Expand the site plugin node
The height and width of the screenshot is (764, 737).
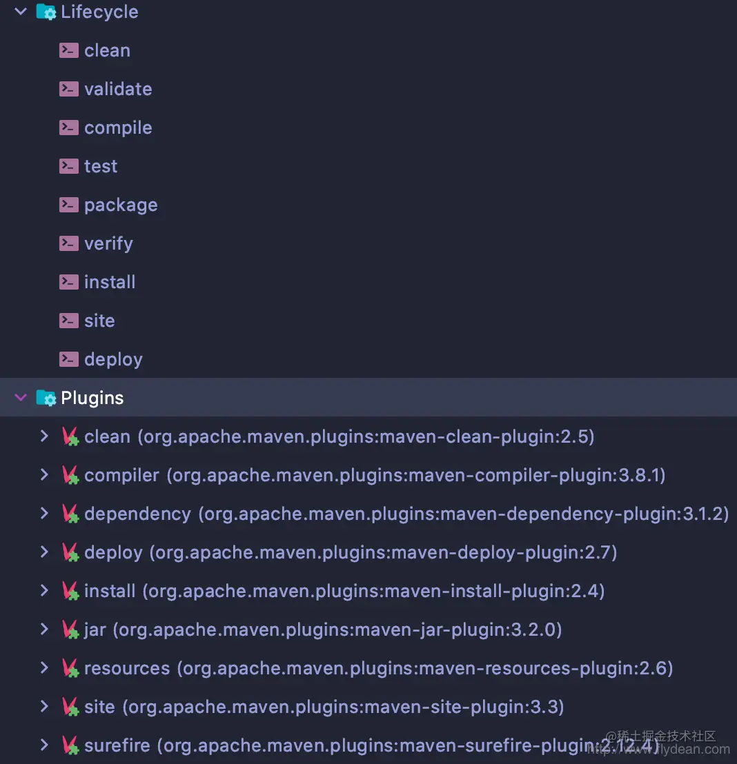click(44, 706)
